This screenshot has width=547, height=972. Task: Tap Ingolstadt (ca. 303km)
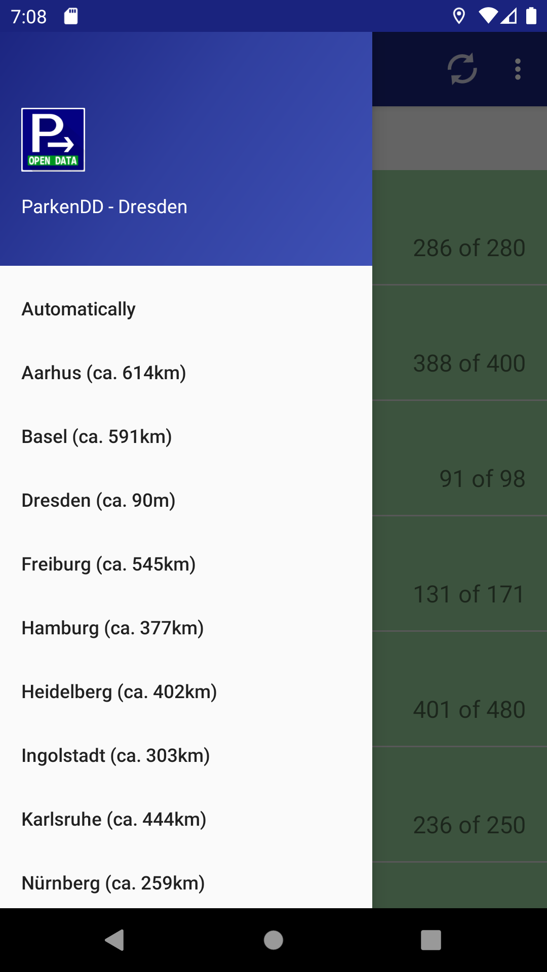tap(115, 755)
